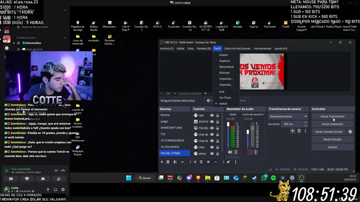Adjust the alerta volume fader
The image size is (360, 202).
pyautogui.click(x=228, y=124)
